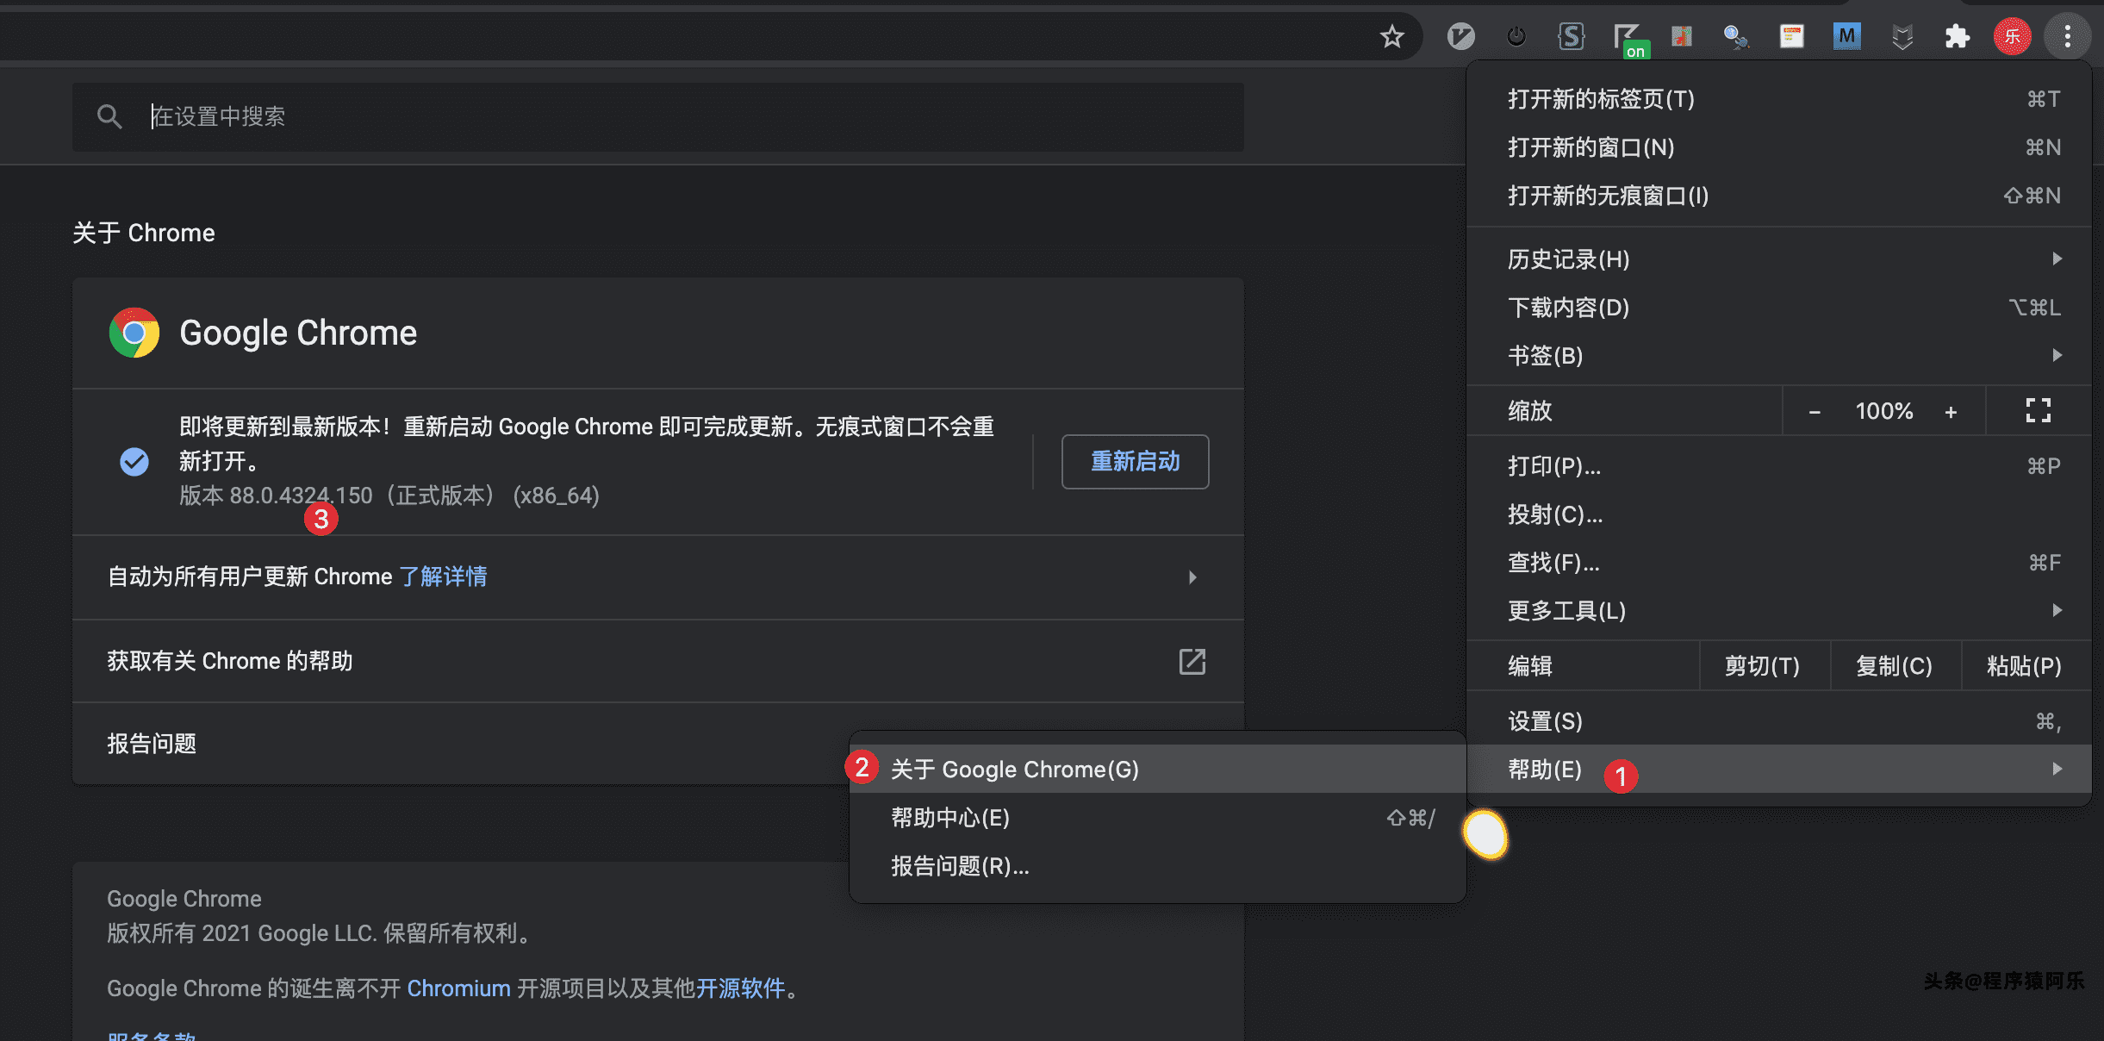Click the 重新启动 relaunch button
Screen dimensions: 2104x1041
(x=1135, y=461)
